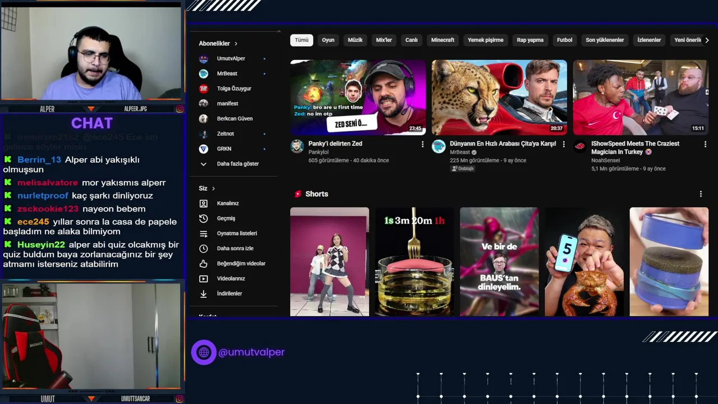
Task: Click the NoahSensei channel avatar under video
Action: point(579,147)
